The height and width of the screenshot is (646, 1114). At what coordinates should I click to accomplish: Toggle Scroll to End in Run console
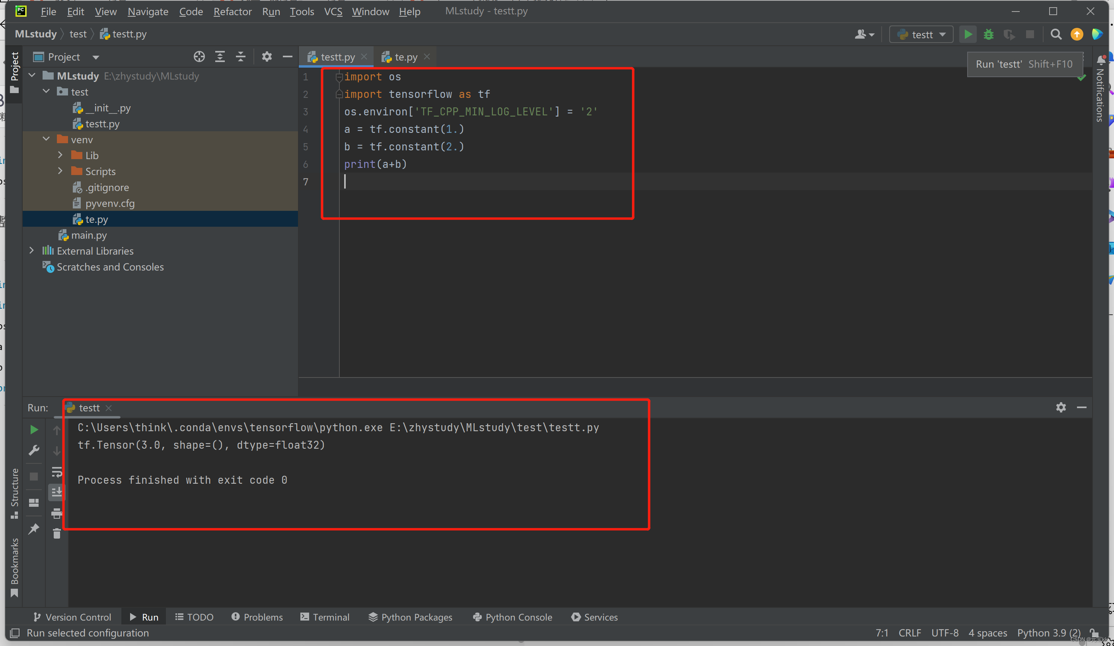point(56,492)
